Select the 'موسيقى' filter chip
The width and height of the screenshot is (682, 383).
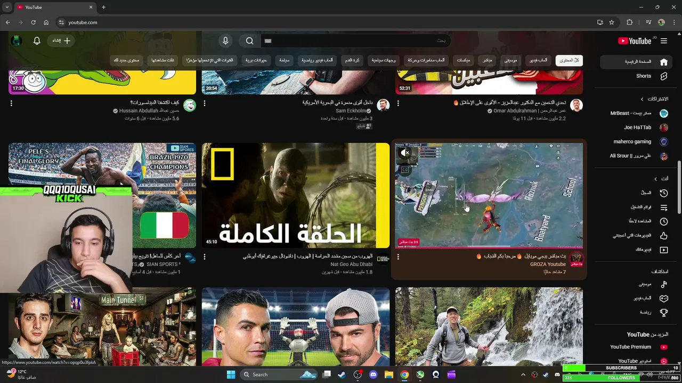[x=510, y=60]
